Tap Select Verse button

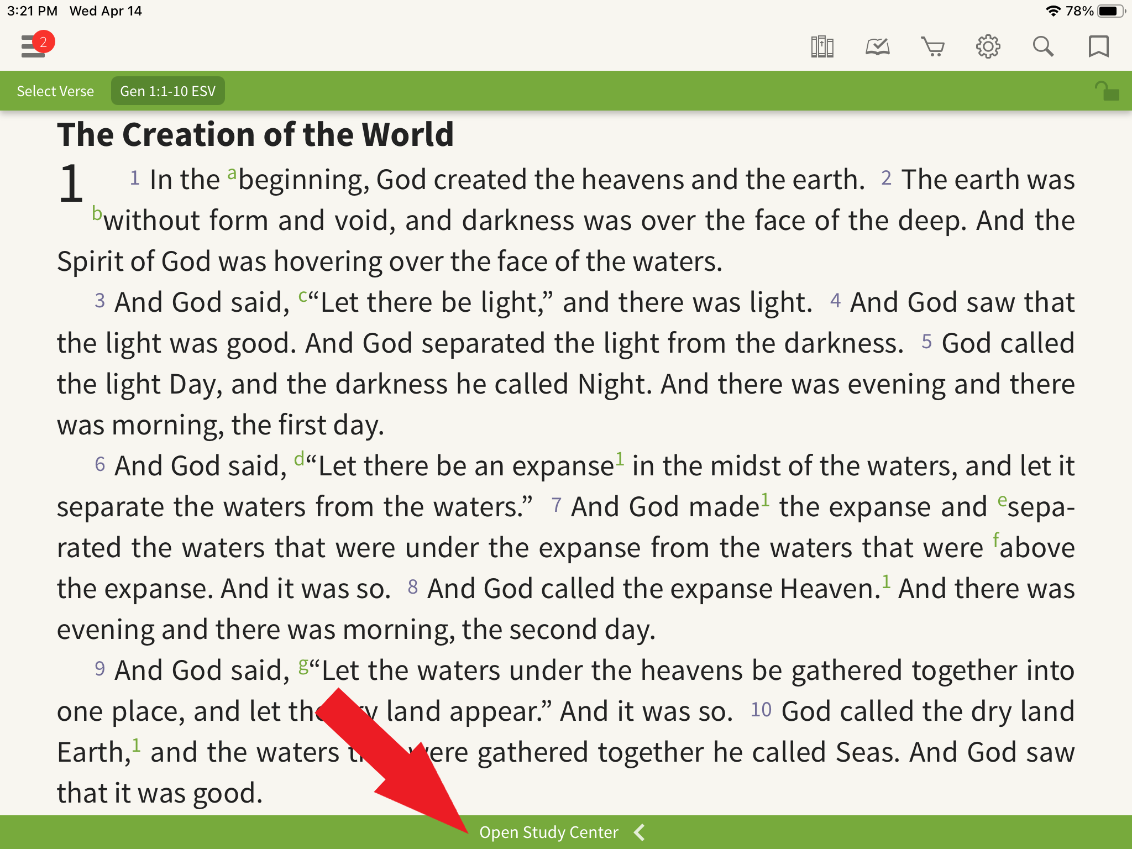(55, 91)
